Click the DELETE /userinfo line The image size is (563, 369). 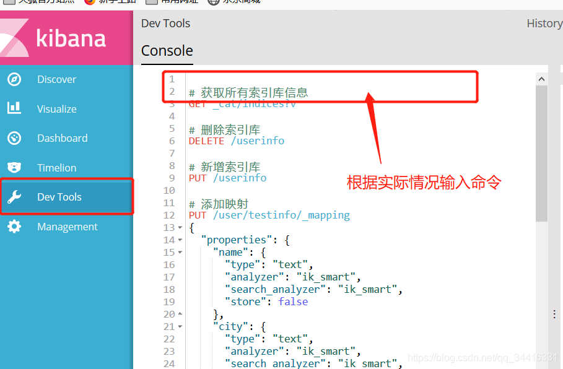(236, 141)
